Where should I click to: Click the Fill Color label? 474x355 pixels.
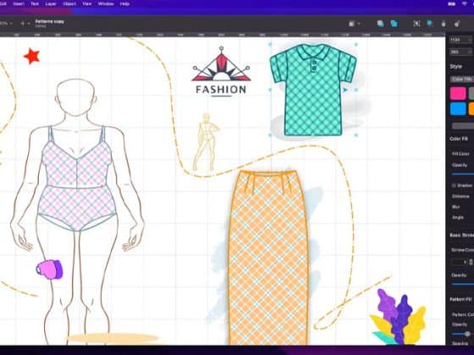tap(460, 154)
